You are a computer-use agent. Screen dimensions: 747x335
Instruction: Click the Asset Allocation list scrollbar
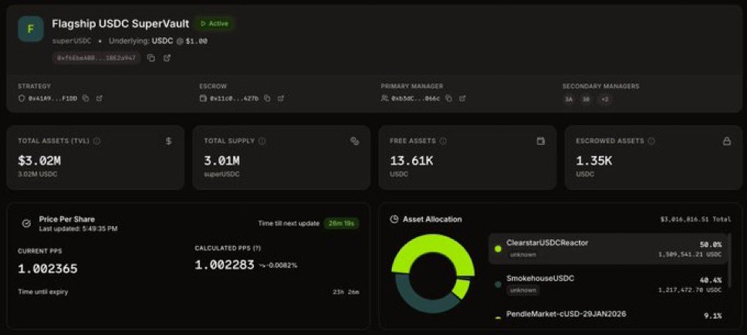(x=729, y=259)
